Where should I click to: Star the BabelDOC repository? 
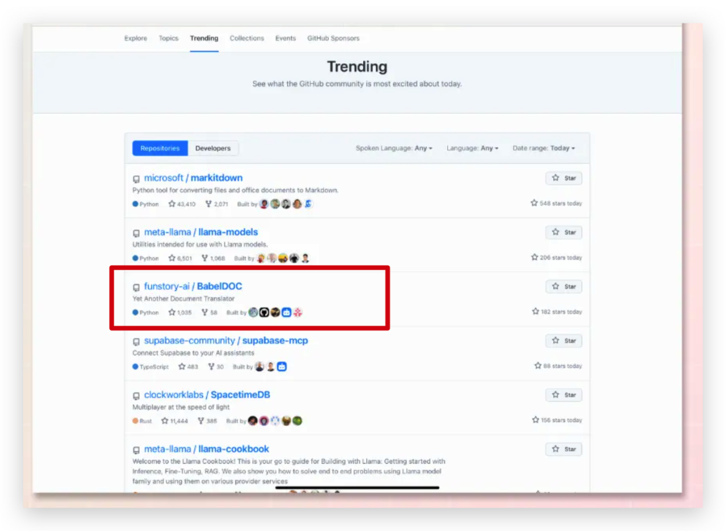tap(563, 286)
